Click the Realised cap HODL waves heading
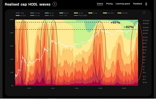 28,4
